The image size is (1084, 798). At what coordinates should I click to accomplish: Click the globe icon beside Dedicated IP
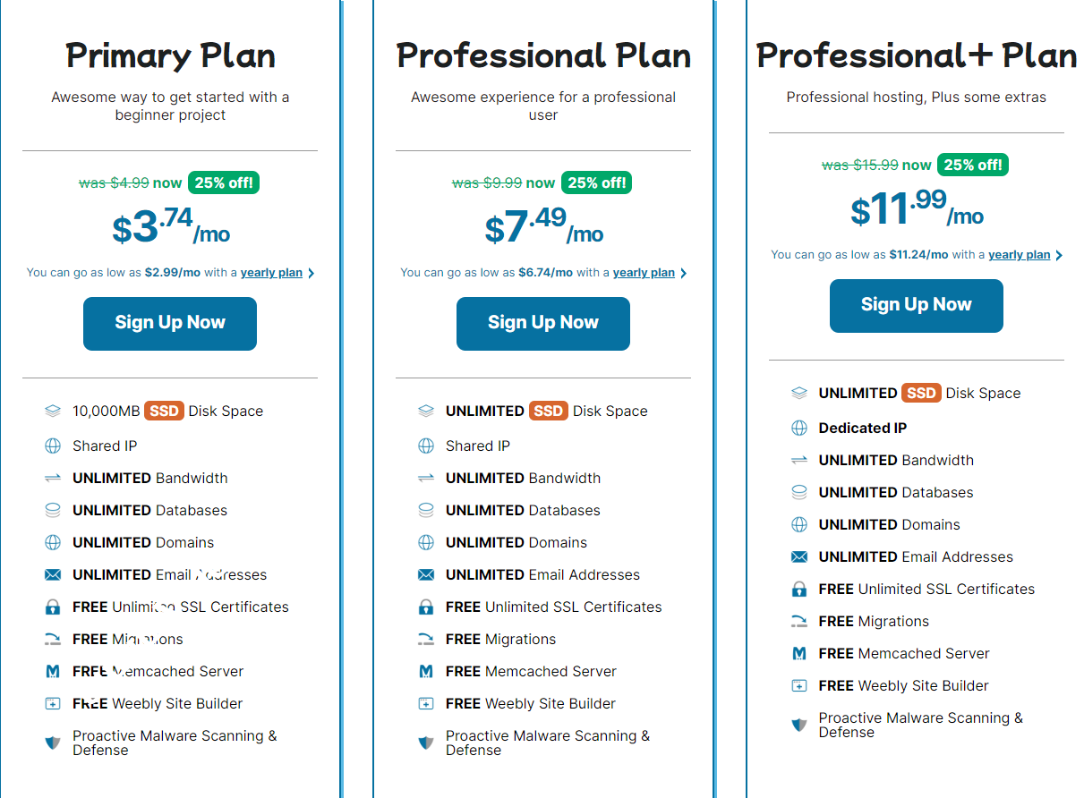pyautogui.click(x=799, y=428)
